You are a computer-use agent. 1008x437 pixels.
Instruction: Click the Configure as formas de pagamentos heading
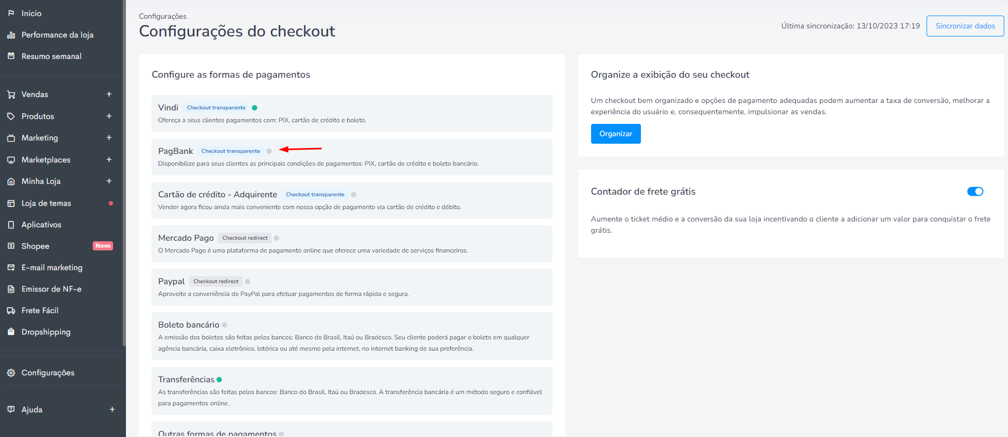coord(231,75)
